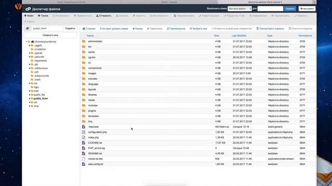The image size is (332, 186).
Task: Select the components folder row
Action: click(198, 68)
